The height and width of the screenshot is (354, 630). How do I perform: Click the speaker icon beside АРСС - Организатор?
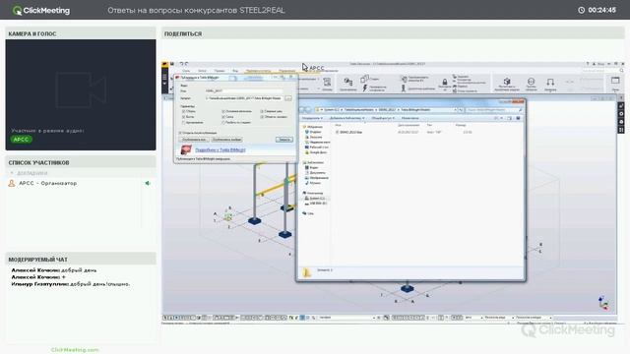(148, 183)
